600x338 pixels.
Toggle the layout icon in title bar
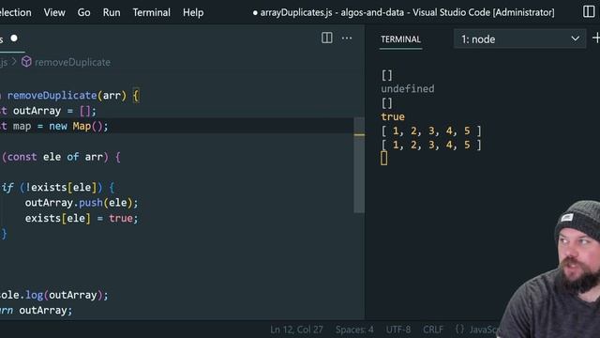click(589, 12)
